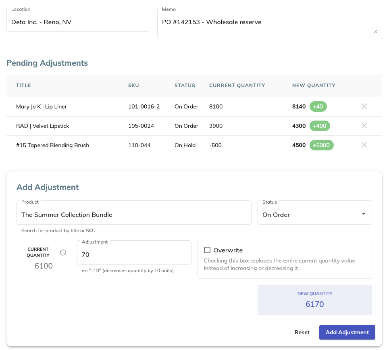Click the STATUS column header
The image size is (391, 350).
185,85
